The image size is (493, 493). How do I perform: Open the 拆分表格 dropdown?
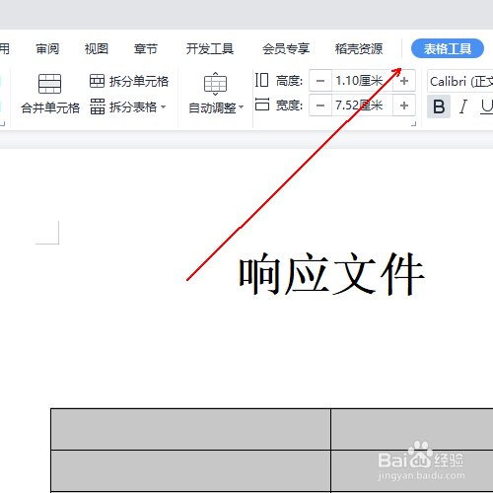128,106
